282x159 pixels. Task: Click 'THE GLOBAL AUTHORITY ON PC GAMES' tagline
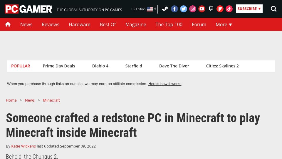point(89,10)
